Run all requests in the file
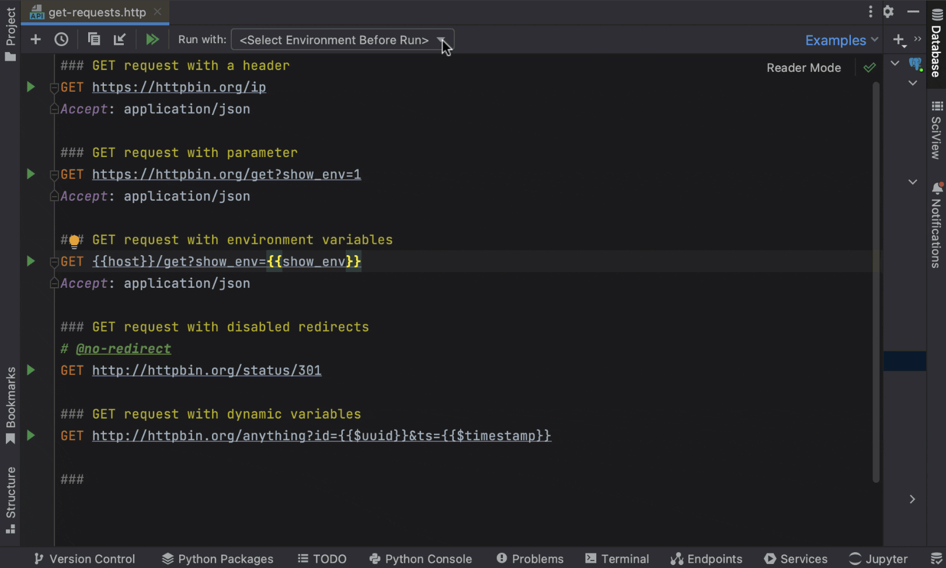The image size is (946, 568). 153,39
